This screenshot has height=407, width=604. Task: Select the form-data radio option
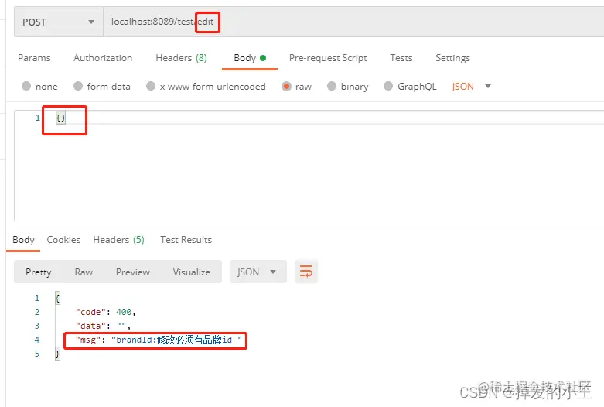(78, 86)
